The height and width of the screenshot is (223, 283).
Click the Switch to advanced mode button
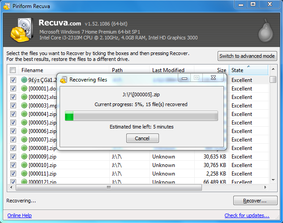pos(247,56)
